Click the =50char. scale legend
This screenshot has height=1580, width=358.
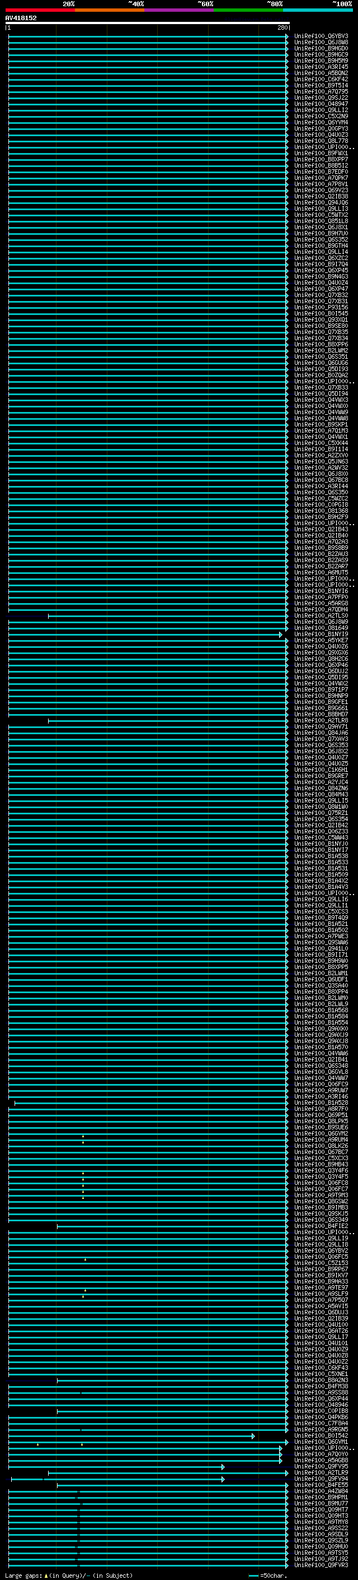click(x=268, y=1575)
